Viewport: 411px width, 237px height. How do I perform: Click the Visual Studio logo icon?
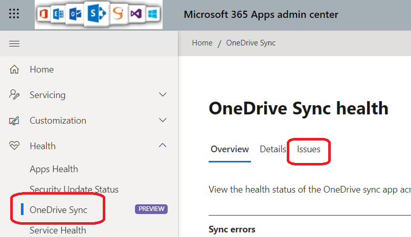(136, 14)
